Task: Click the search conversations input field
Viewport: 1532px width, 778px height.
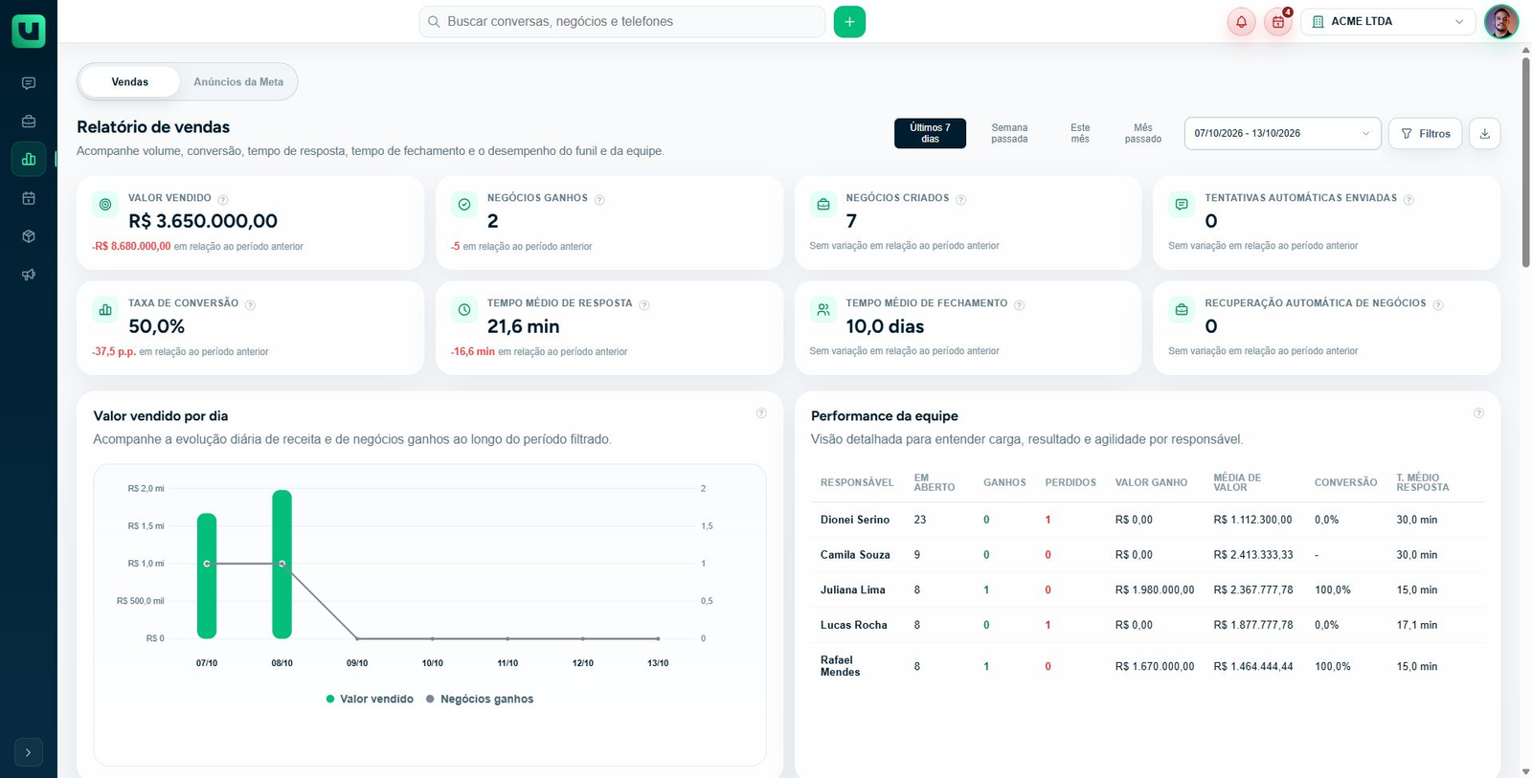Action: [x=622, y=22]
